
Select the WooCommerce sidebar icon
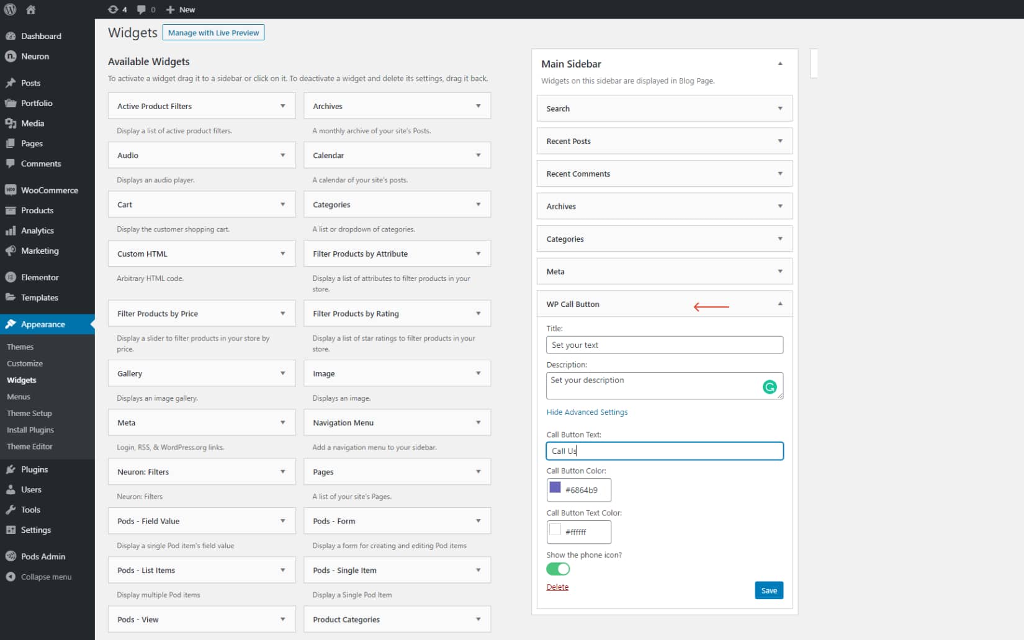(11, 190)
